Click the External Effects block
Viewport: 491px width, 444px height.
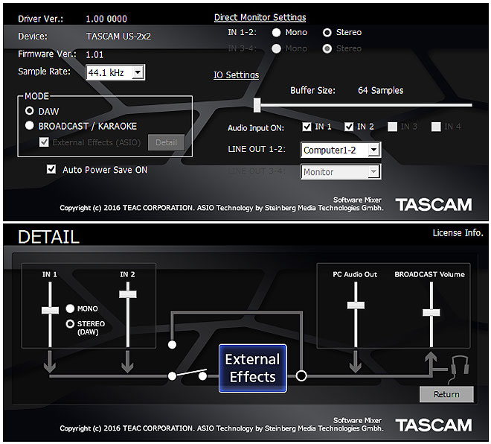click(252, 368)
